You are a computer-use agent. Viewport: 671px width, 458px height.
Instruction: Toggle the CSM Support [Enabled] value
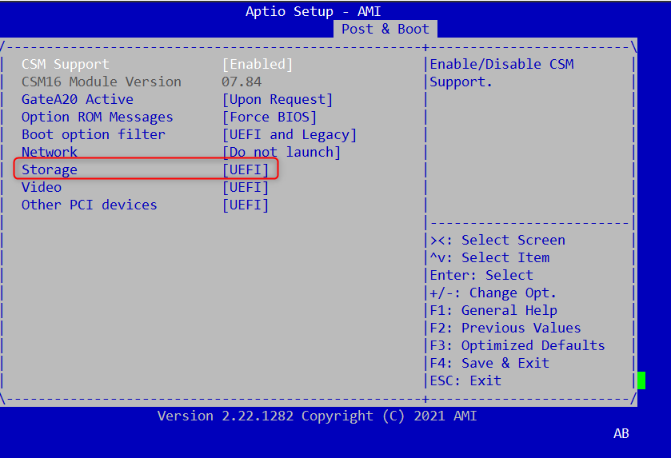coord(257,64)
